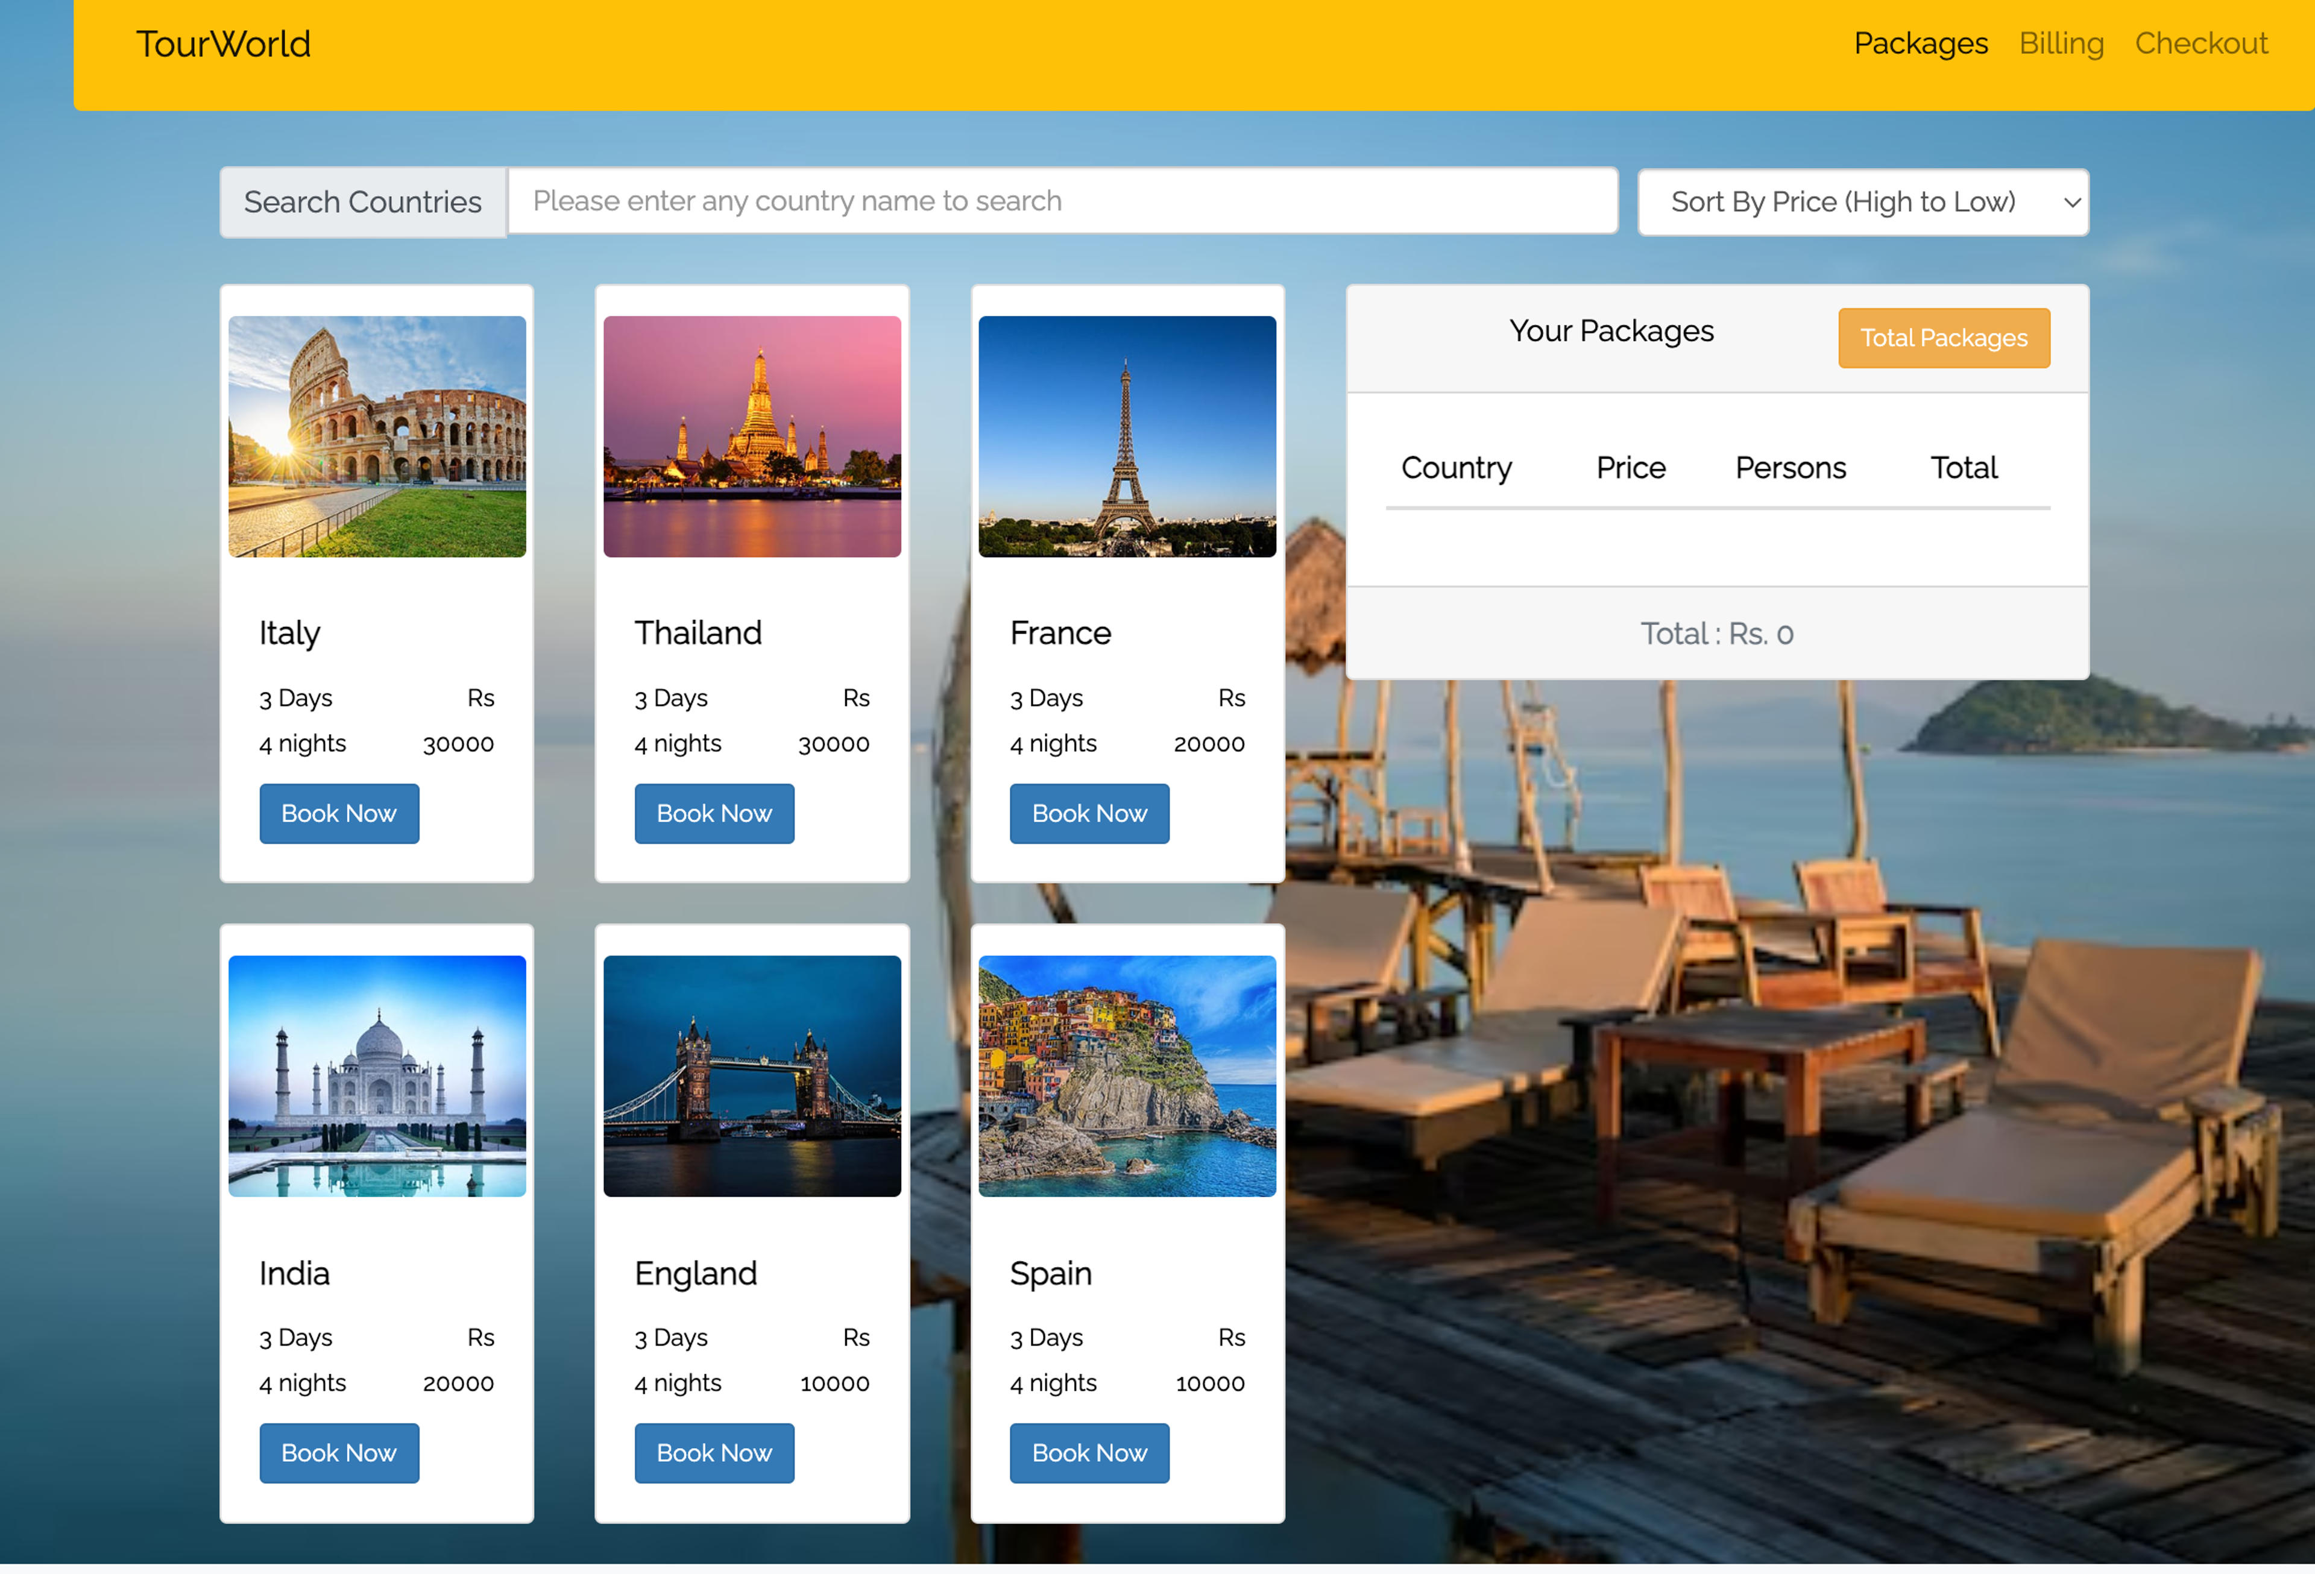Book the Italy package
Screen dimensions: 2315x1574
click(339, 814)
